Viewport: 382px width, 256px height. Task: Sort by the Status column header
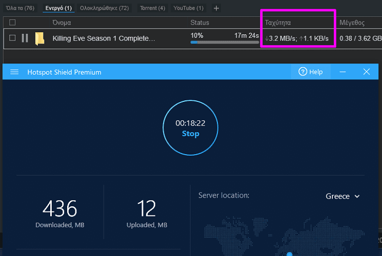(199, 23)
